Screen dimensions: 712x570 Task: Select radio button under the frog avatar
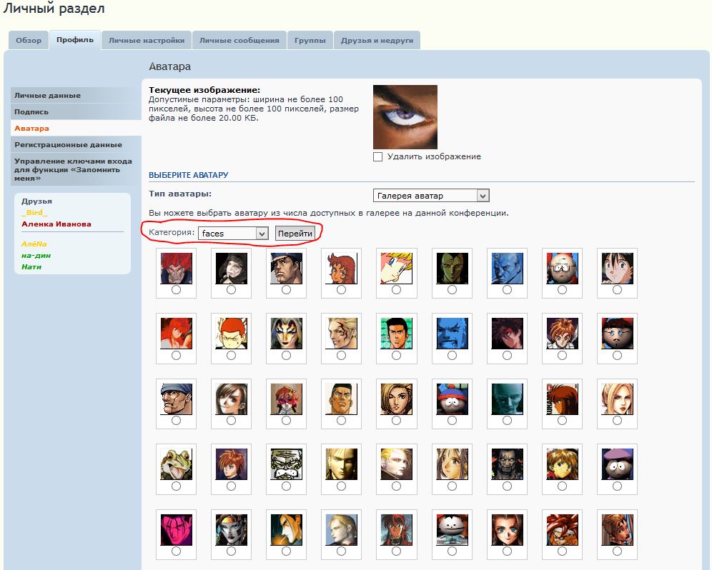[176, 486]
